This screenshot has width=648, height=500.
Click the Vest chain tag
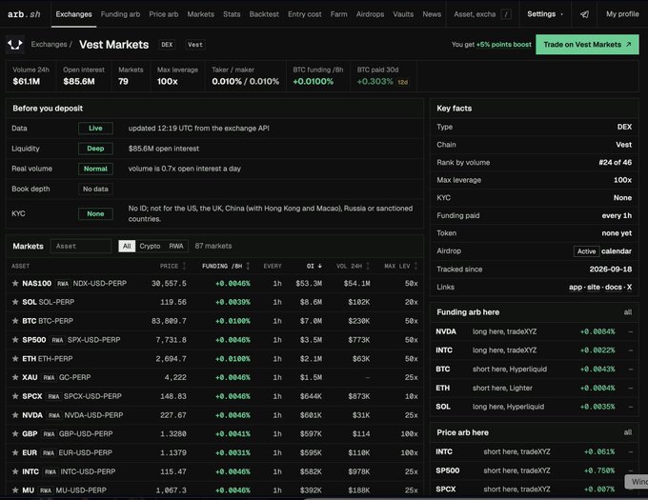(195, 45)
